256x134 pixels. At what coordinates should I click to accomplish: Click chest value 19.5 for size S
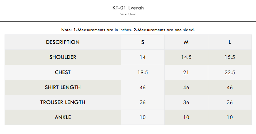[142, 72]
